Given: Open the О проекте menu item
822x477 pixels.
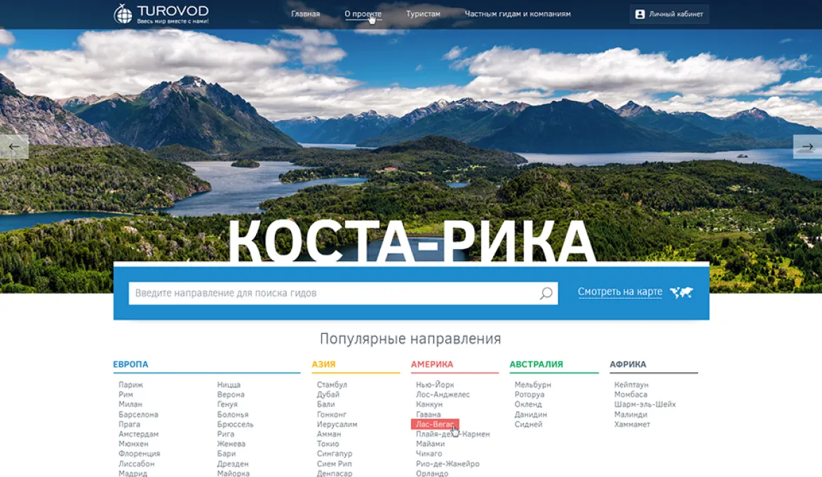Looking at the screenshot, I should [x=363, y=14].
